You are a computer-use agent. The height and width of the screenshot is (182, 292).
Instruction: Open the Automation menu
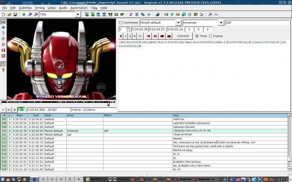79,8
